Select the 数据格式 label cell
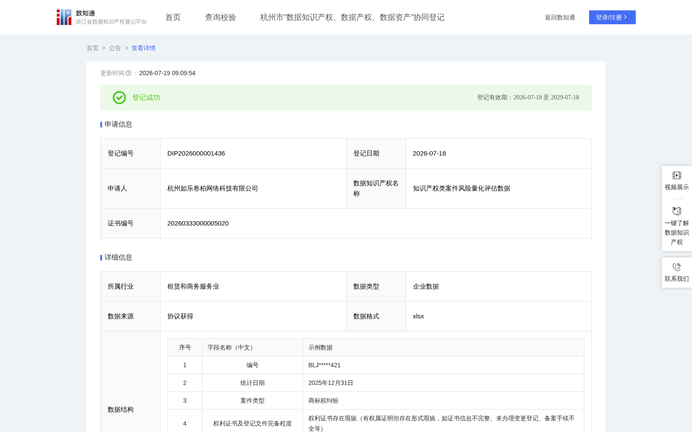The image size is (692, 432). tap(376, 316)
